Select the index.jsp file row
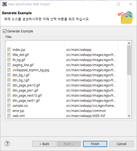Viewport: 137px width, 151px height. tap(62, 50)
